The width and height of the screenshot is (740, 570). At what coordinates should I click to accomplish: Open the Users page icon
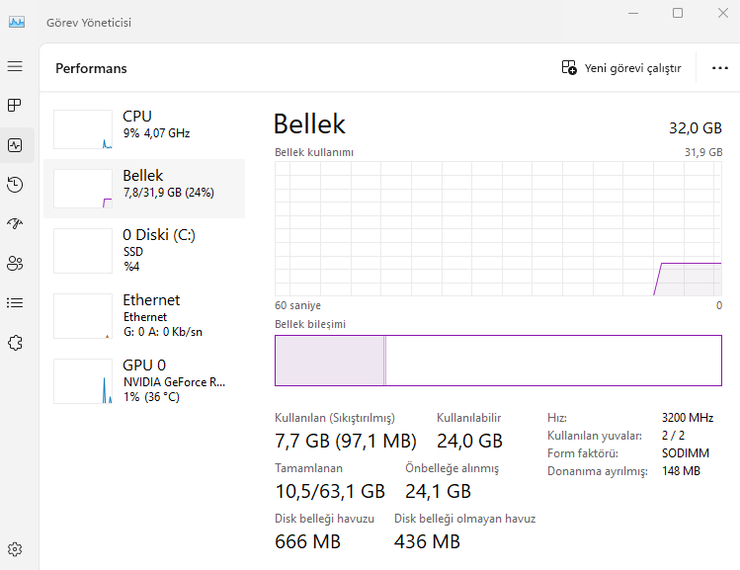click(x=15, y=263)
